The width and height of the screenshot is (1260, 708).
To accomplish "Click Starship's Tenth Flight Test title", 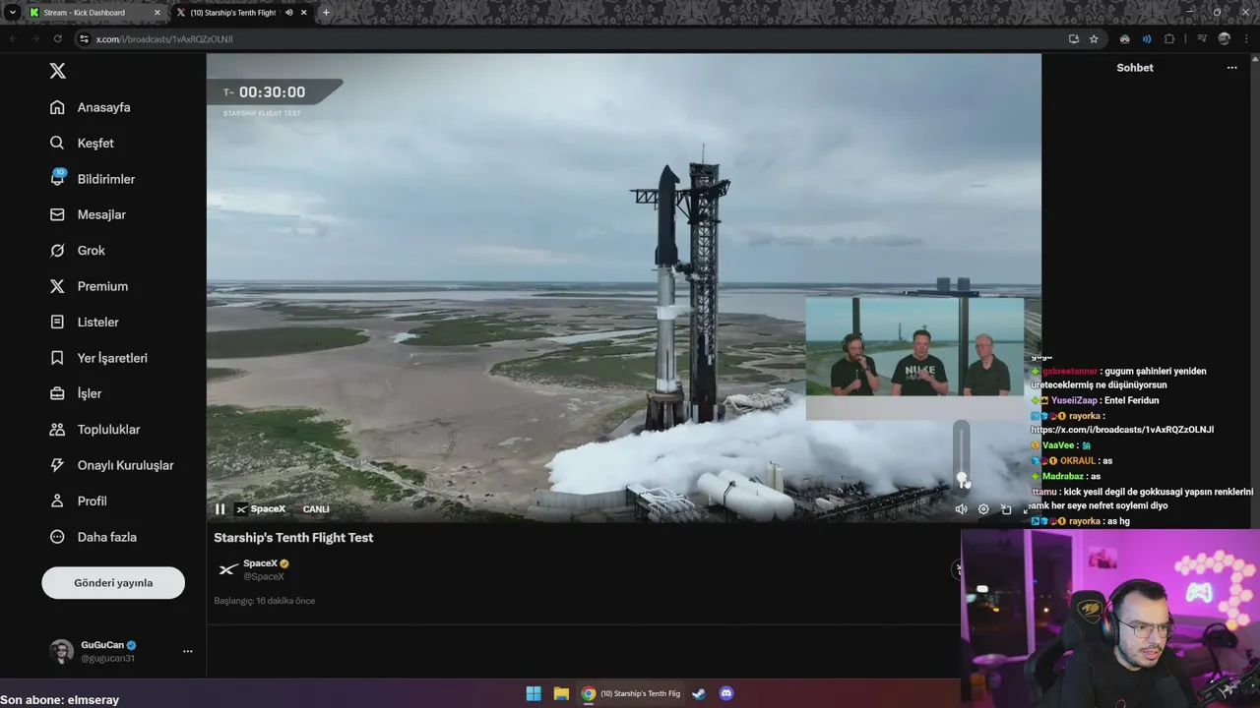I will coord(293,537).
